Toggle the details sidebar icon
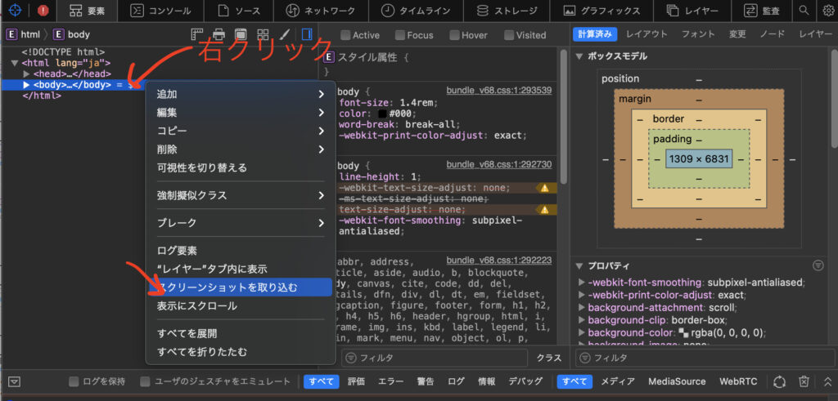Viewport: 838px width, 401px height. pos(307,34)
